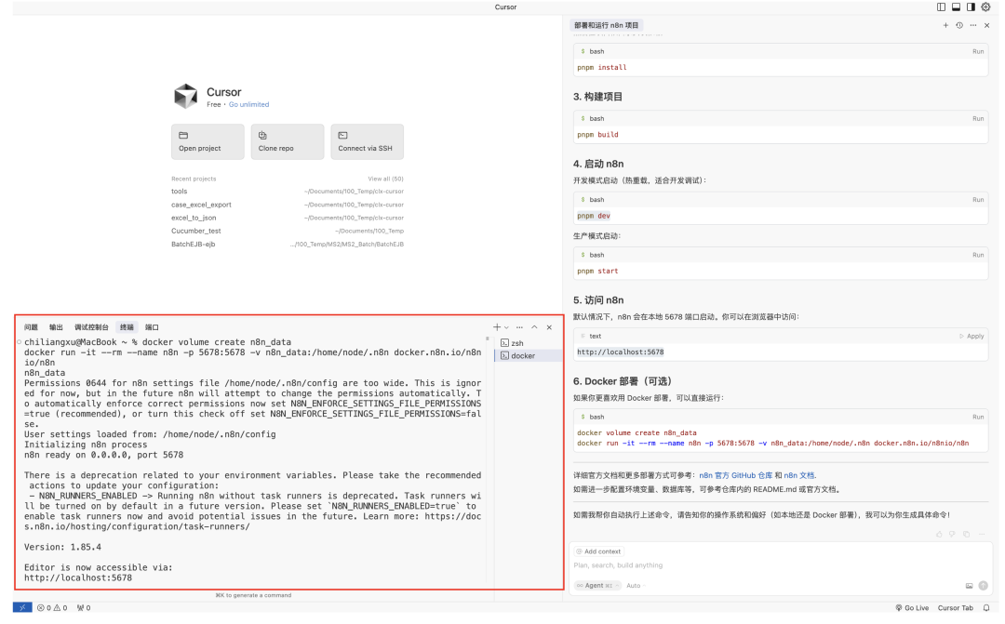Select the chat tab 部署和运行 n8n 项目
Viewport: 1005px width, 624px height.
pyautogui.click(x=607, y=26)
